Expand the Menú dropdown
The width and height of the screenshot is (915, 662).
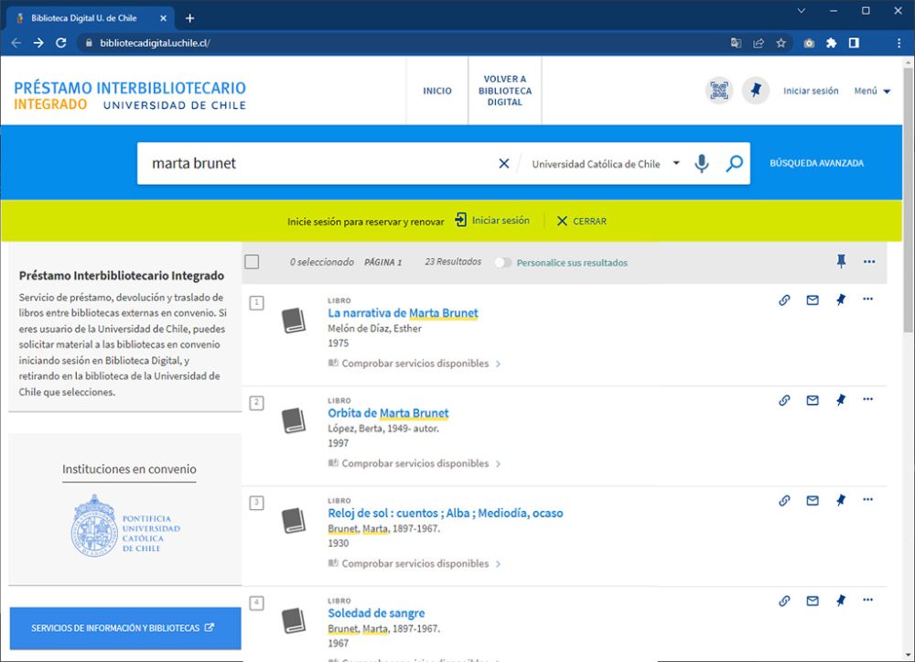872,91
